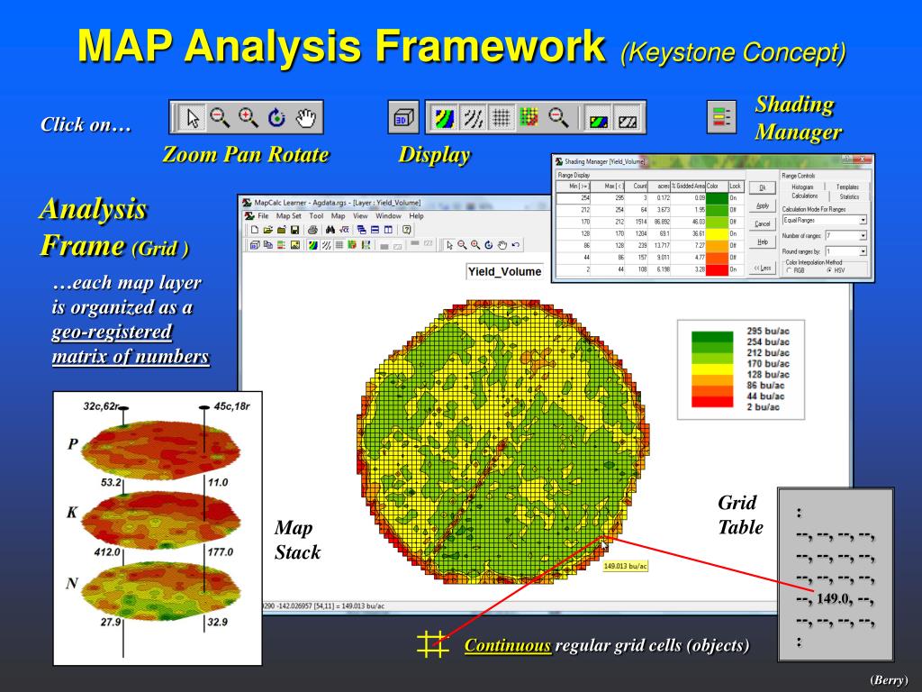Click the binoculars find icon in MapCalc
922x692 pixels.
click(x=330, y=230)
